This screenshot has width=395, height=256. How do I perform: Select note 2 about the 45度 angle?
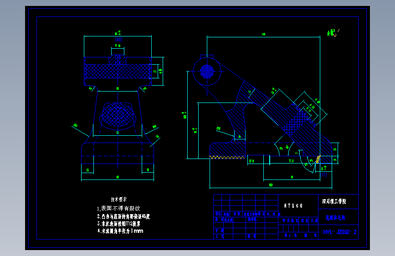tap(123, 216)
